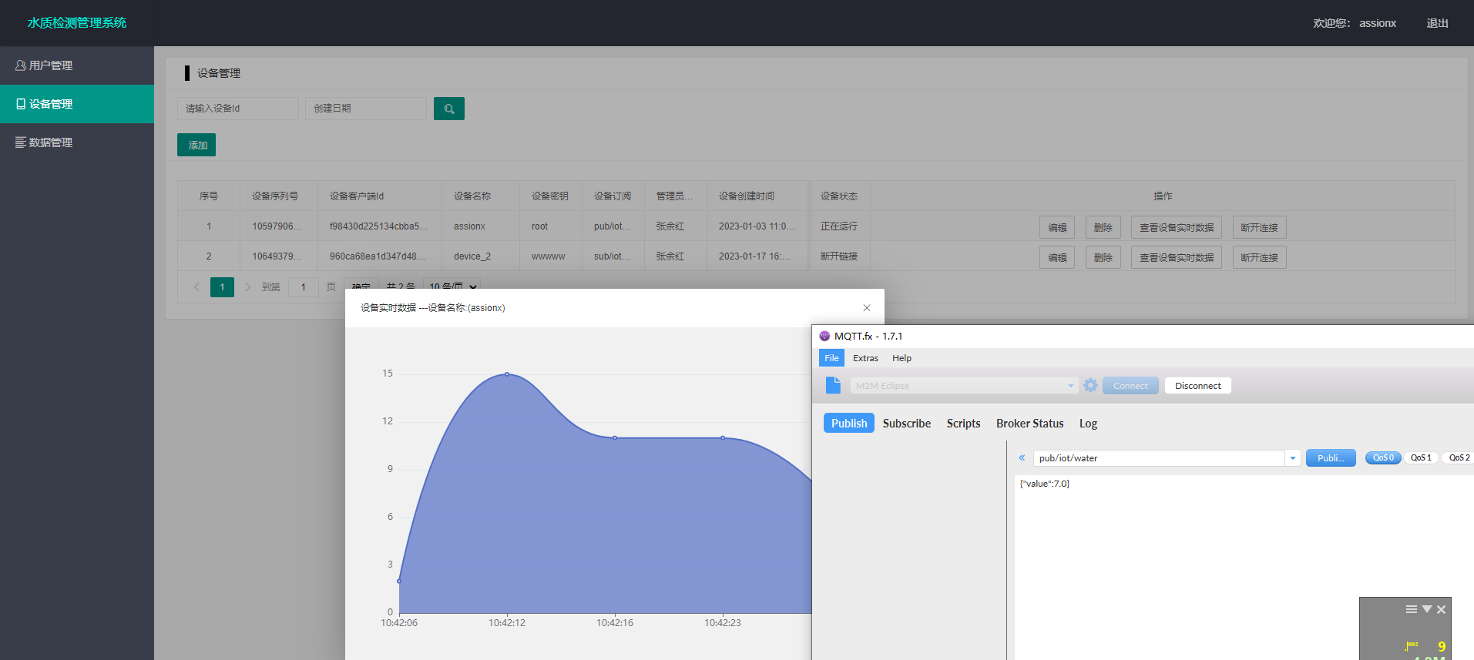Click the pub/iot/water topic field

(x=1159, y=458)
